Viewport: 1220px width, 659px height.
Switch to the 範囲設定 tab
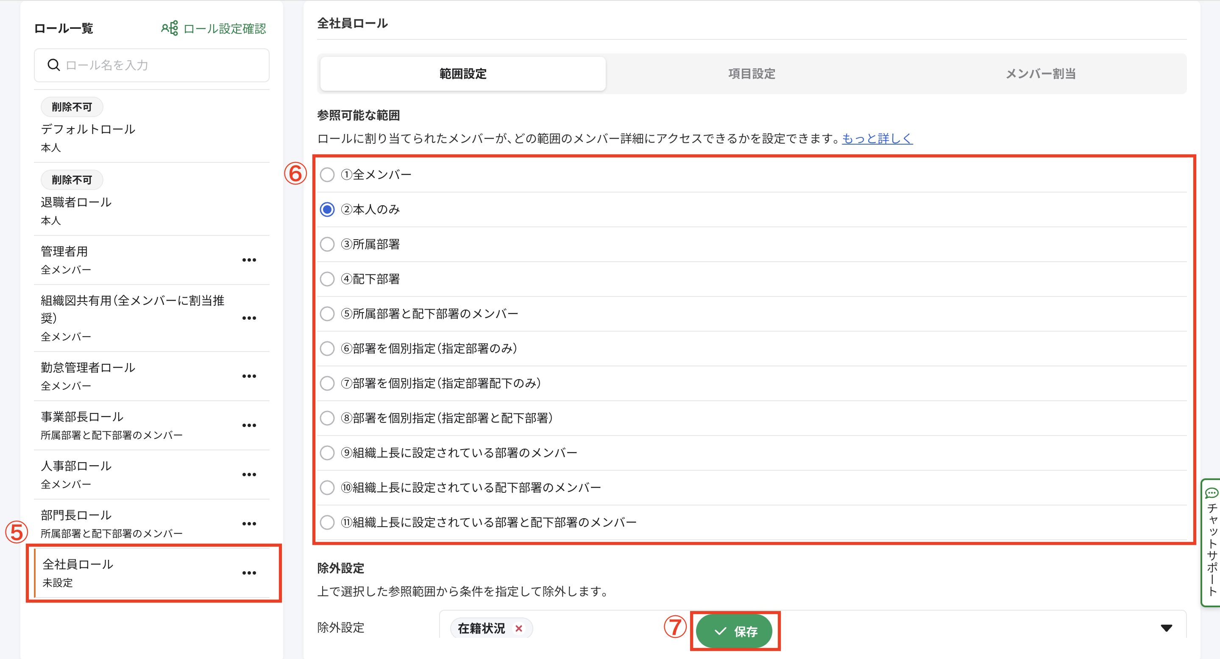463,74
